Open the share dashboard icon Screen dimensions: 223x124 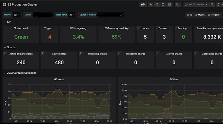point(157,5)
